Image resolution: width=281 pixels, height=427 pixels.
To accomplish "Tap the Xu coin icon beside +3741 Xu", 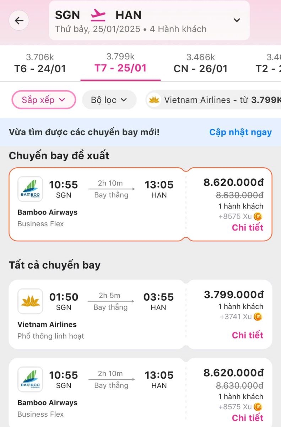I will pos(258,317).
